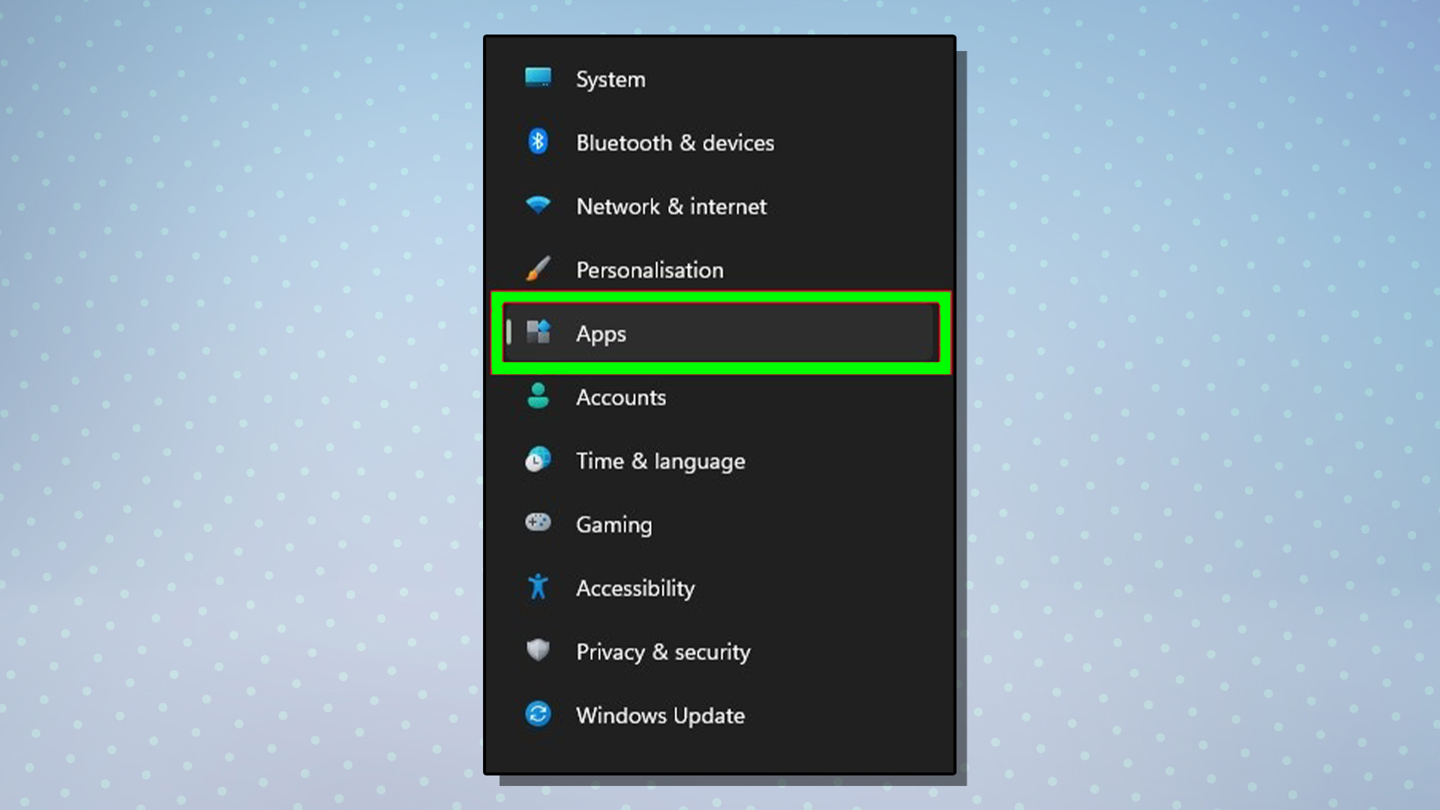Click the Accounts person icon

pos(537,397)
